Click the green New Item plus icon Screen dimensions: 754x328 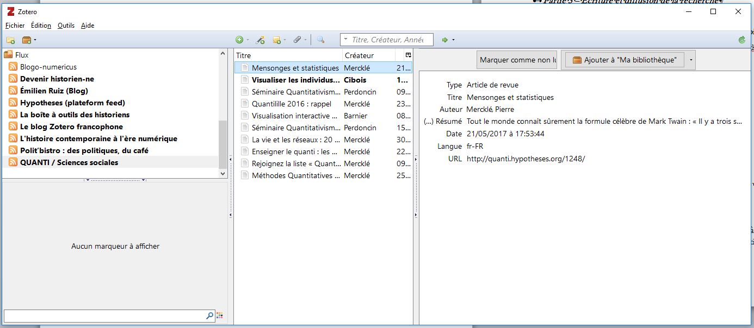point(239,40)
